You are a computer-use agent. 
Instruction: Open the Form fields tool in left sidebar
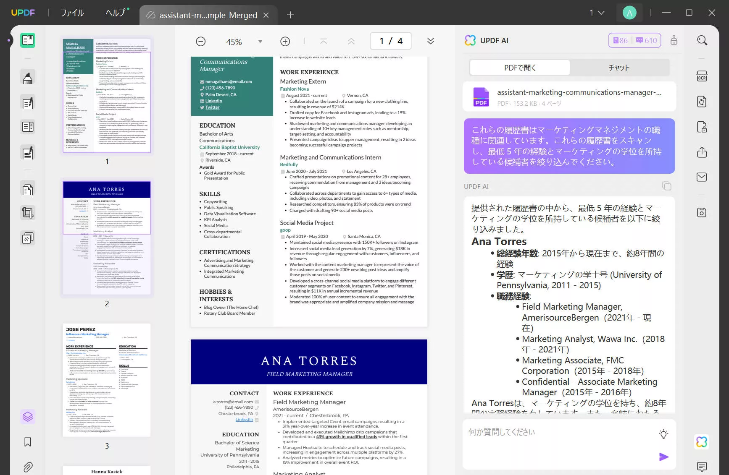(x=28, y=127)
